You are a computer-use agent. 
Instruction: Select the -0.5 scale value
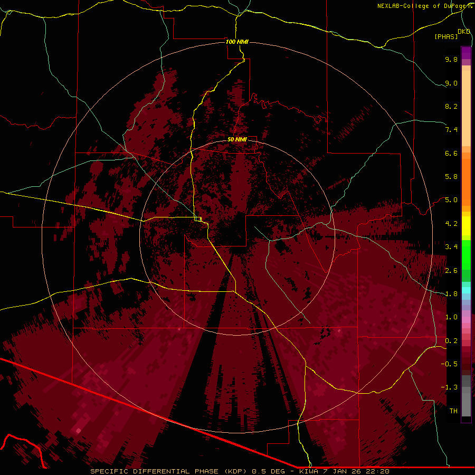tap(449, 364)
